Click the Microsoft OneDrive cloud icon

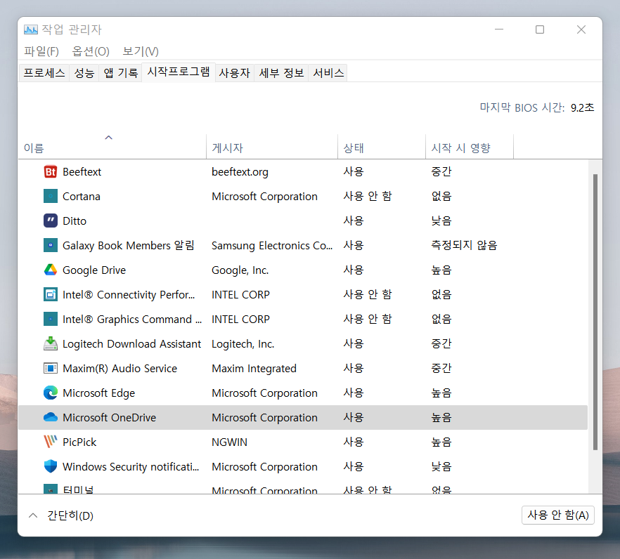pos(50,417)
